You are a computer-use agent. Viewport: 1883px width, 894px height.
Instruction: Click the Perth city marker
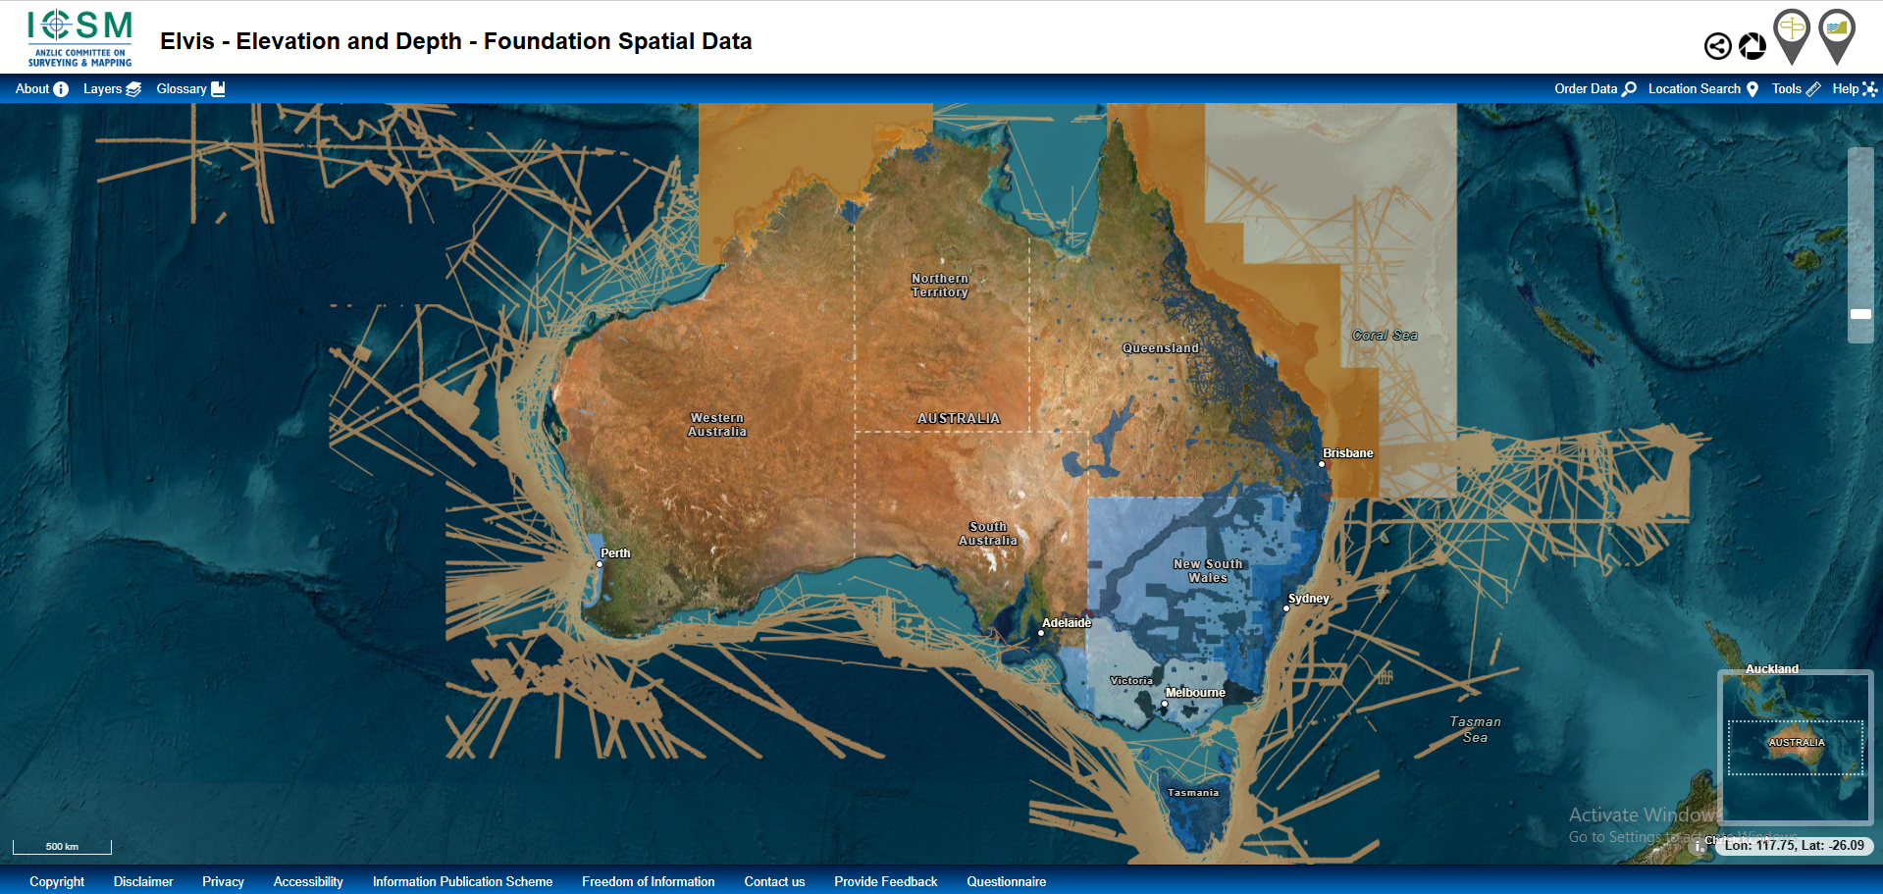[x=600, y=564]
